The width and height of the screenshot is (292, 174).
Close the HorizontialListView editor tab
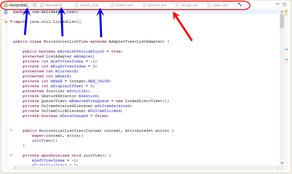(x=35, y=5)
